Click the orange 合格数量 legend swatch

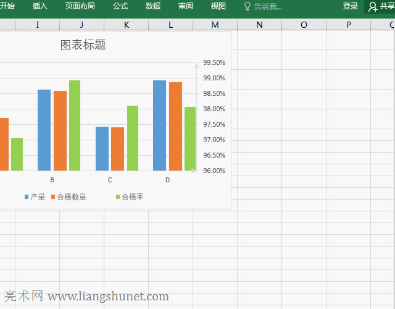coord(53,197)
